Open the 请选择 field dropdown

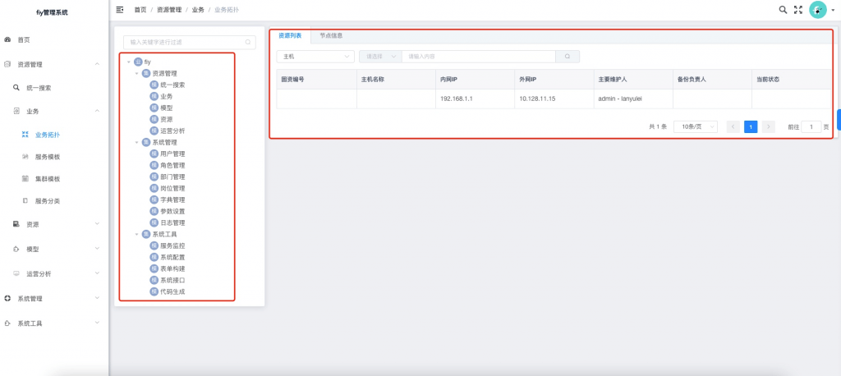[x=380, y=57]
